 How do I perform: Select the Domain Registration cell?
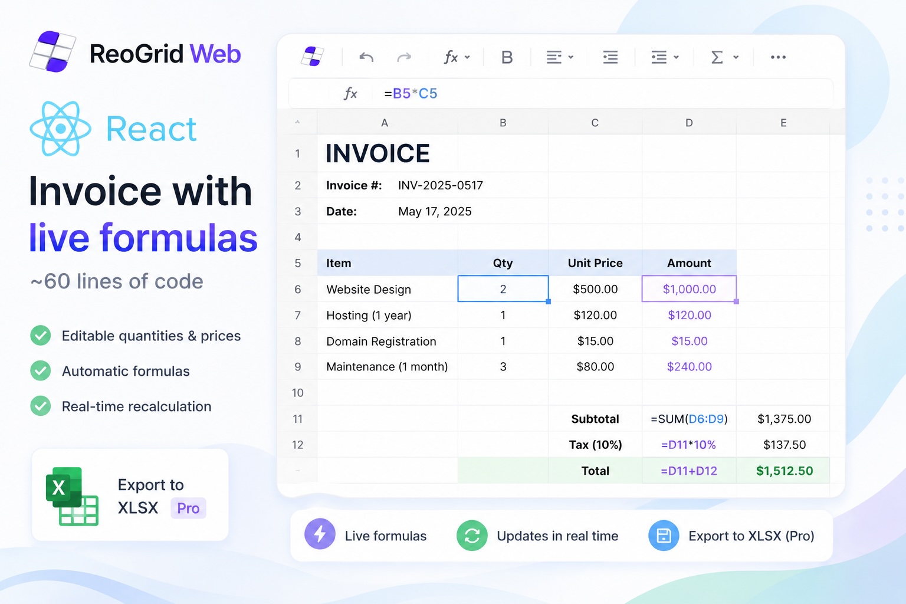[388, 341]
